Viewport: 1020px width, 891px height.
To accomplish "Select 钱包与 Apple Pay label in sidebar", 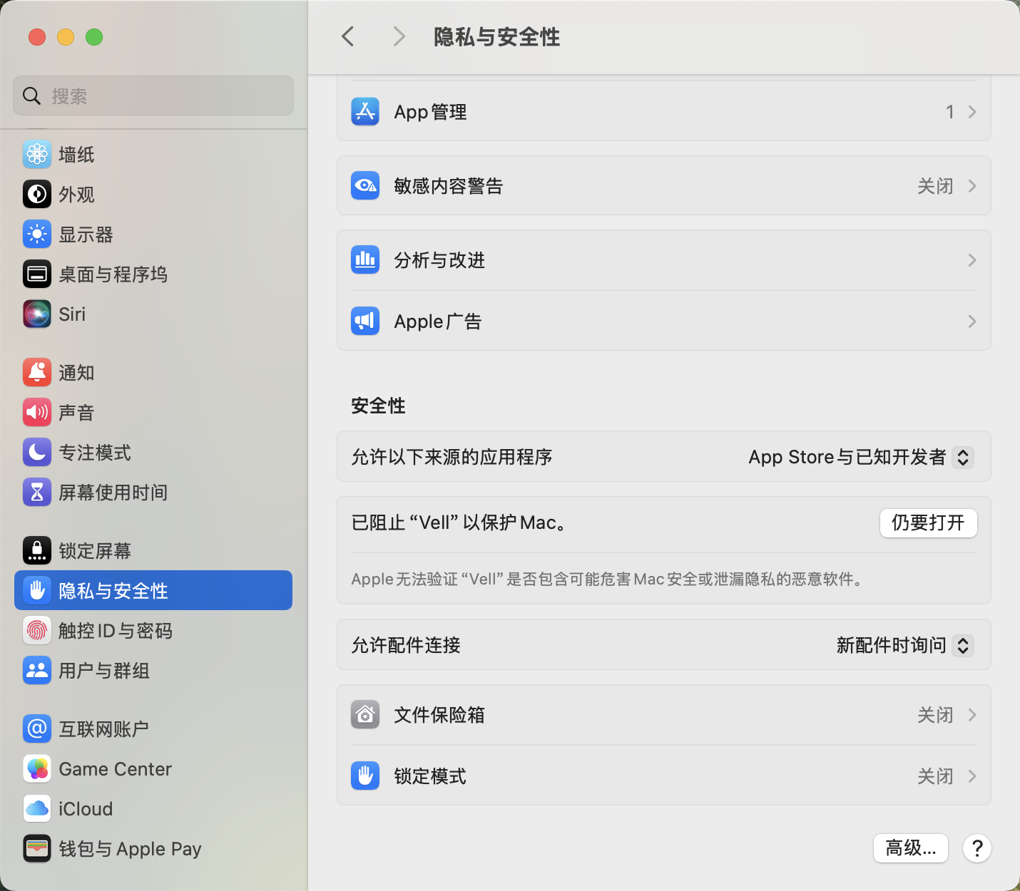I will point(131,849).
